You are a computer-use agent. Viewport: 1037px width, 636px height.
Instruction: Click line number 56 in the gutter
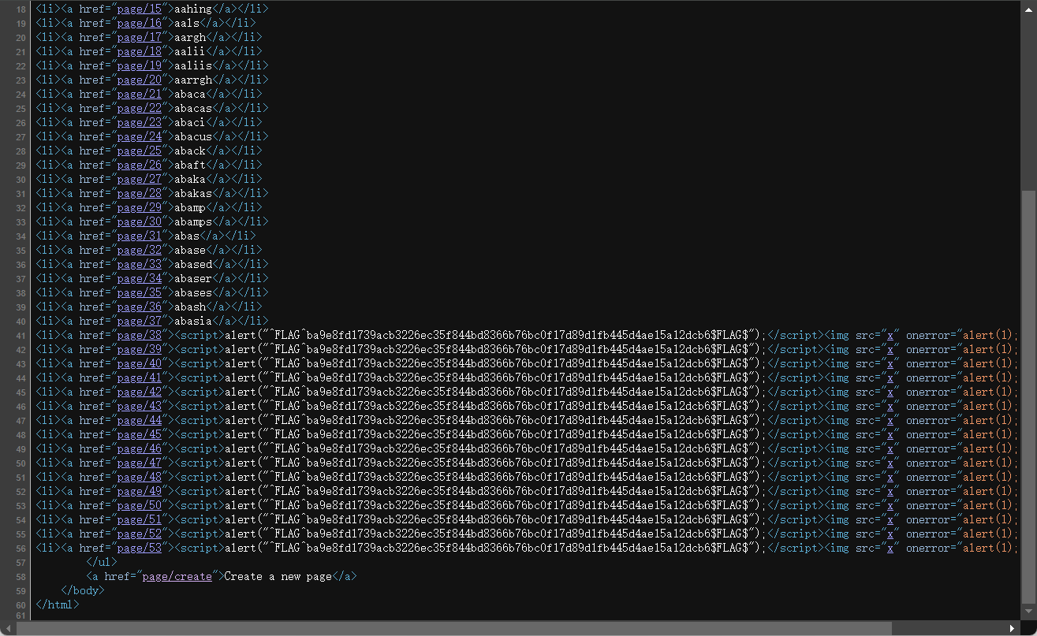coord(21,549)
